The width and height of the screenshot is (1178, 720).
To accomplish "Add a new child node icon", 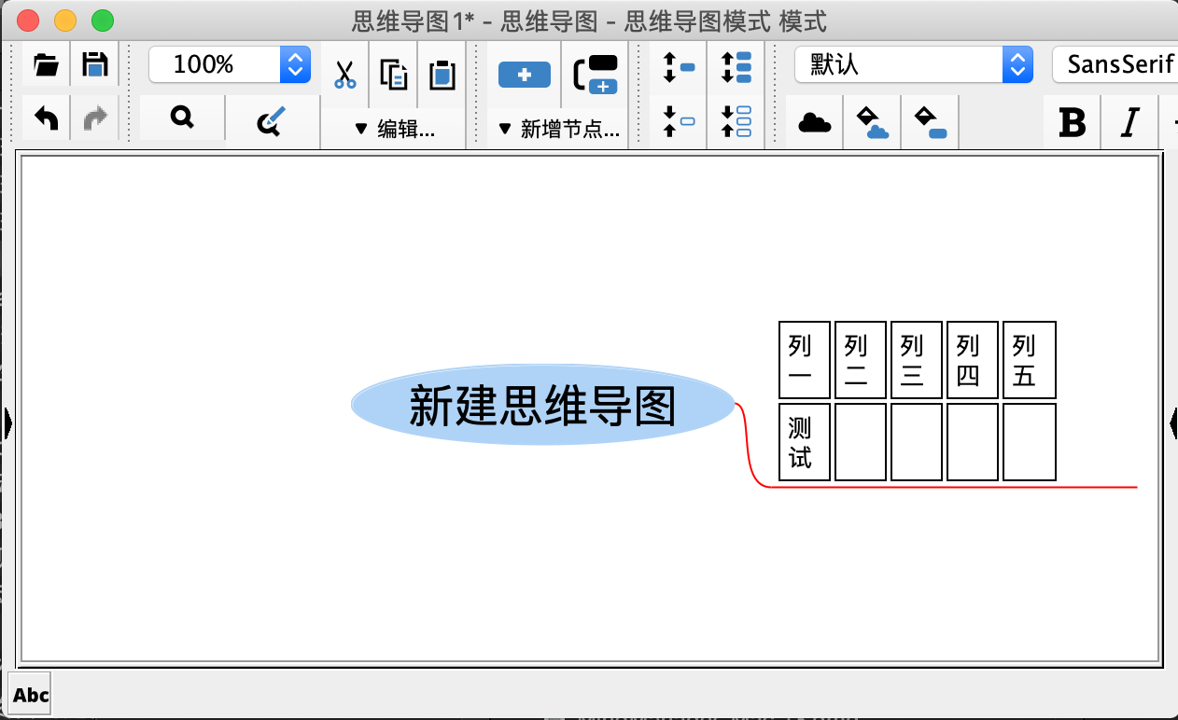I will point(524,75).
